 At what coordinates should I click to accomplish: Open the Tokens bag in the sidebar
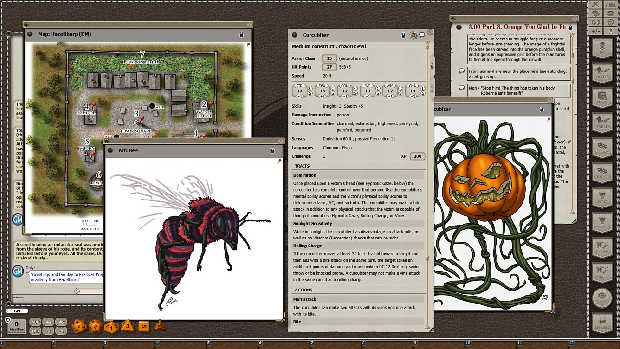603,297
